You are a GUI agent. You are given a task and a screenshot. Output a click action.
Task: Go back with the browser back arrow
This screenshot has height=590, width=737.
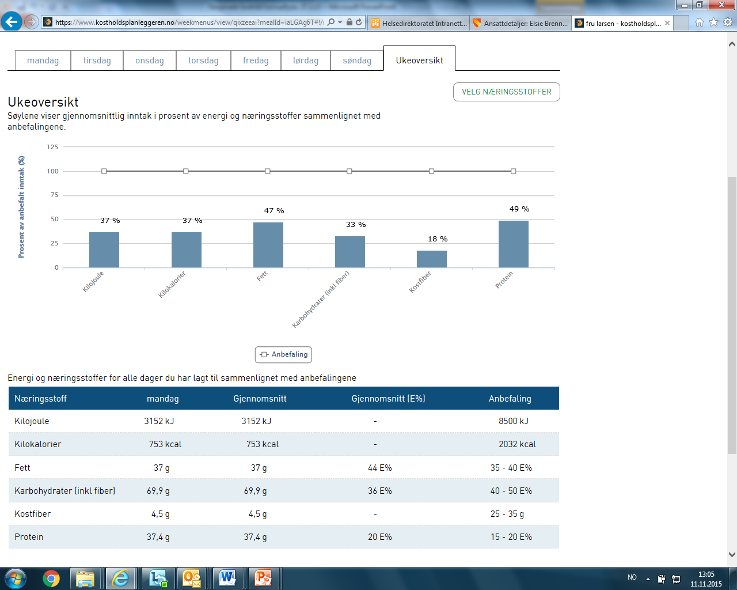click(x=11, y=22)
